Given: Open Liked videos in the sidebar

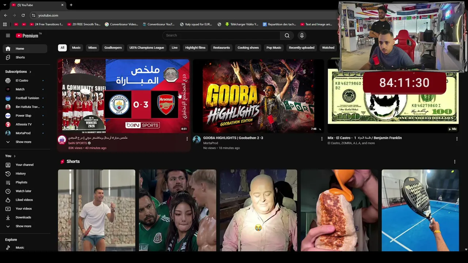Looking at the screenshot, I should tap(25, 200).
